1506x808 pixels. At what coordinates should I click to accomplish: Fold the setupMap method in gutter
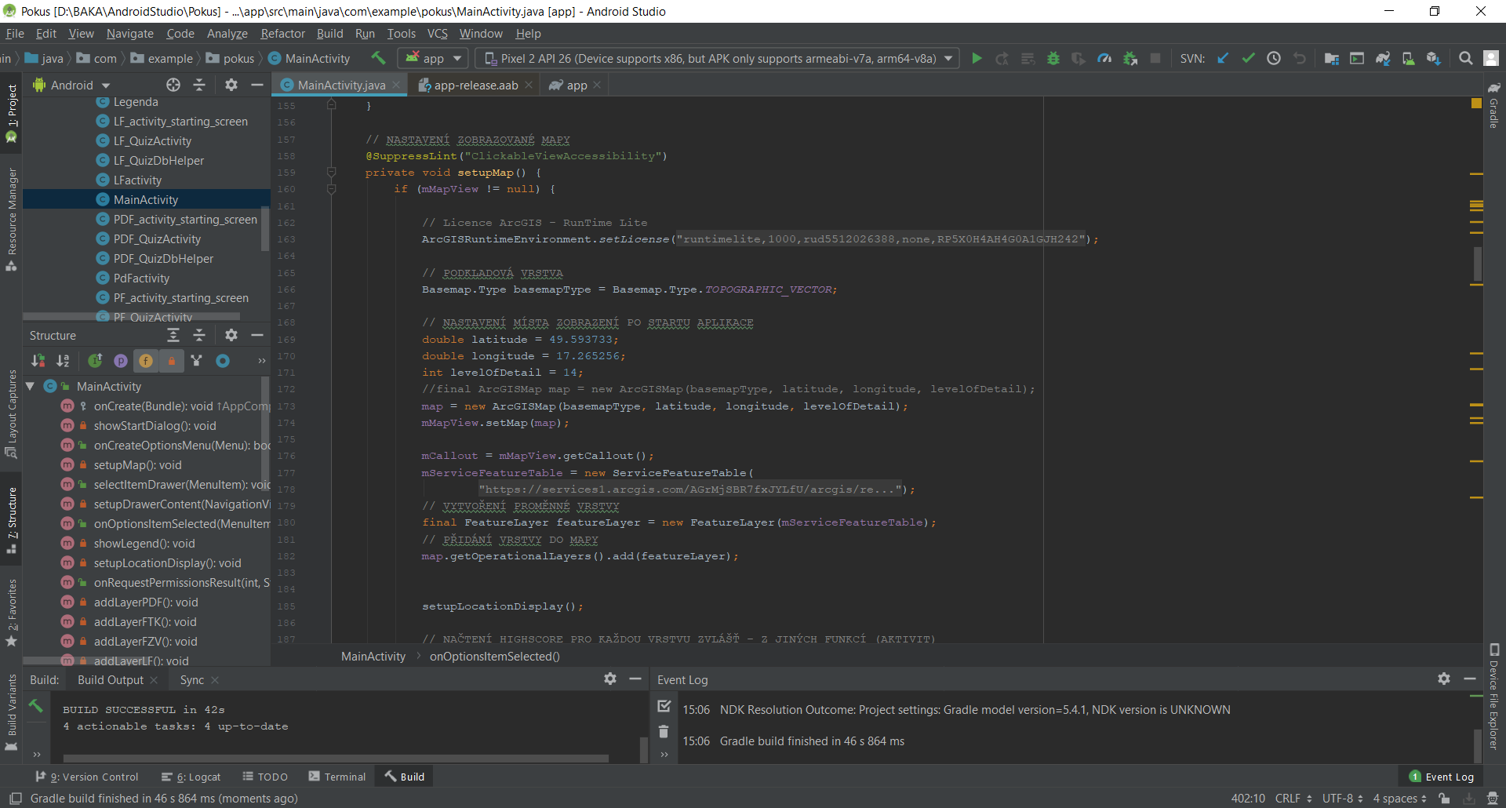331,172
